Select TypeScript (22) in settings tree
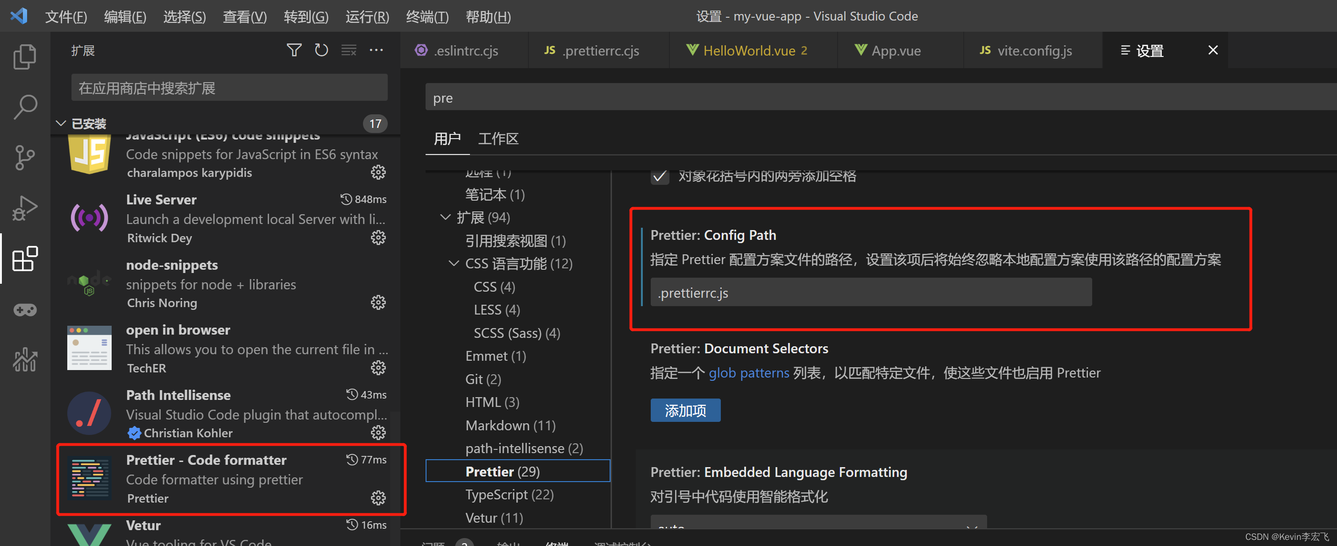 click(509, 495)
